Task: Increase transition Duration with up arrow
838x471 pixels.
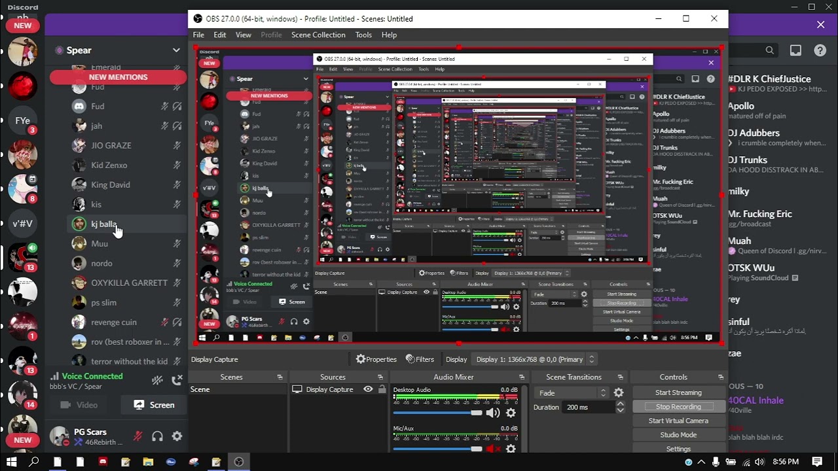Action: pos(620,404)
